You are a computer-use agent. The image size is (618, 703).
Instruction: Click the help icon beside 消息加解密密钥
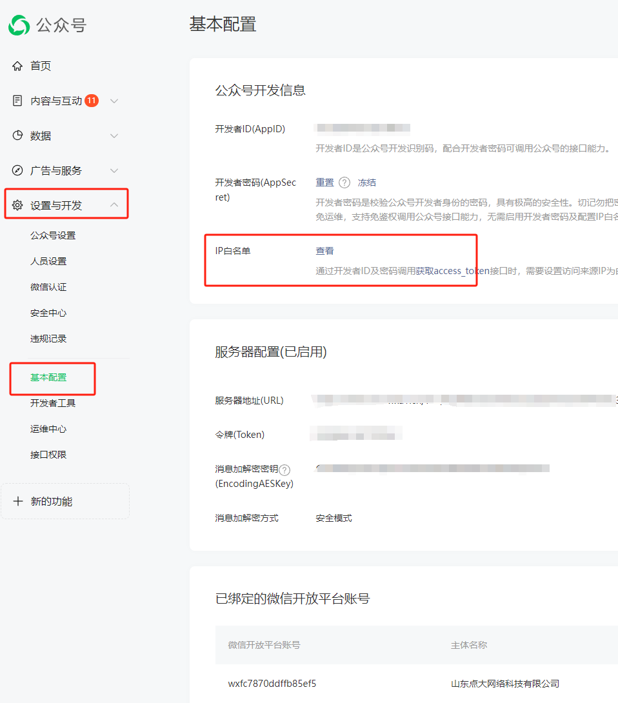pyautogui.click(x=284, y=470)
